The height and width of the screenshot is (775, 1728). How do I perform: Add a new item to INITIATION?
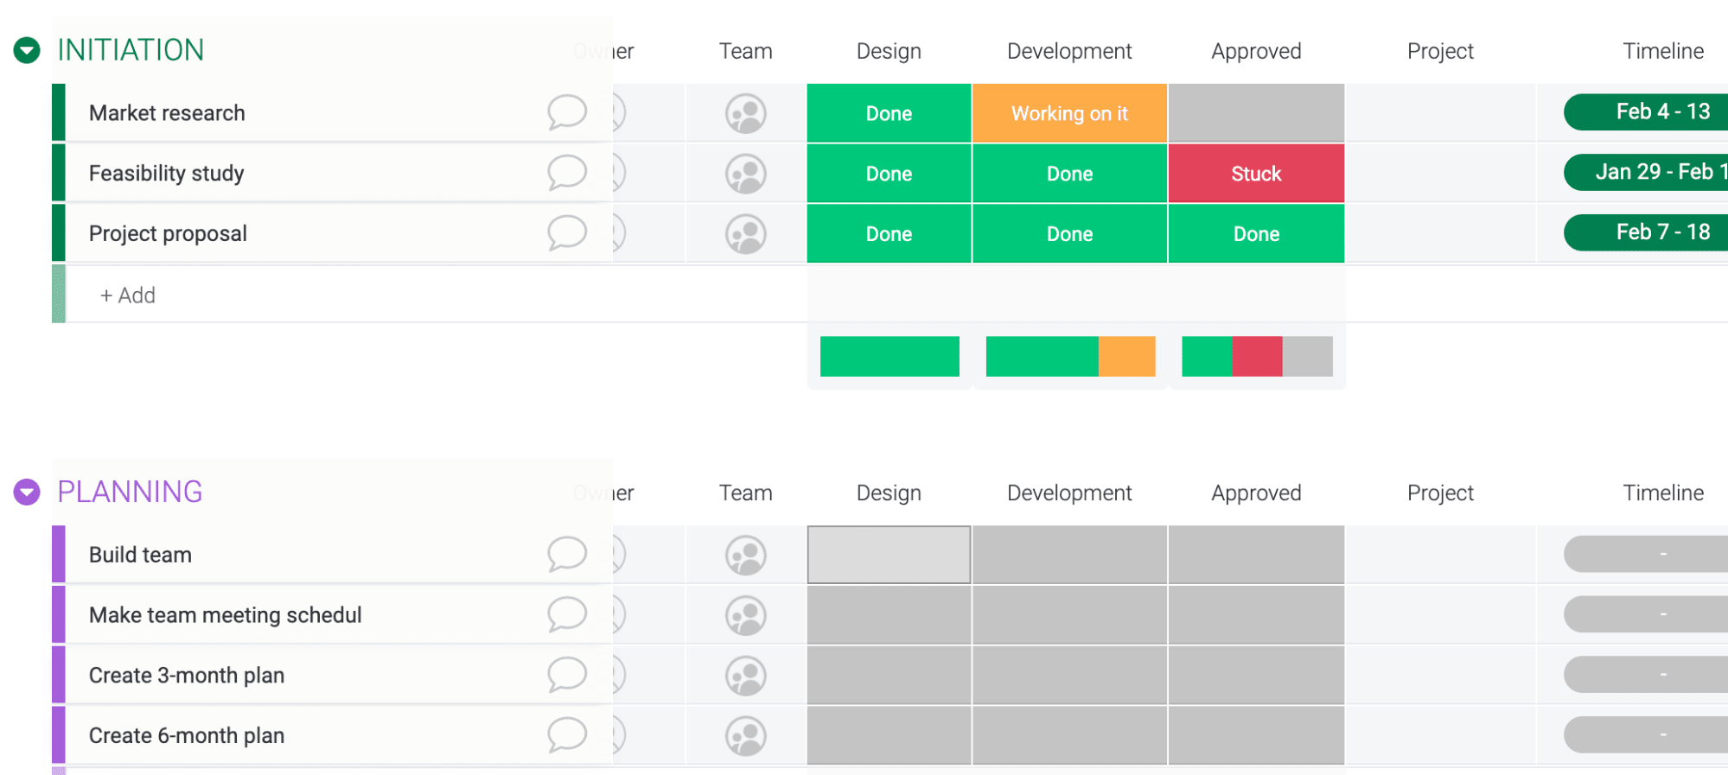(x=128, y=295)
